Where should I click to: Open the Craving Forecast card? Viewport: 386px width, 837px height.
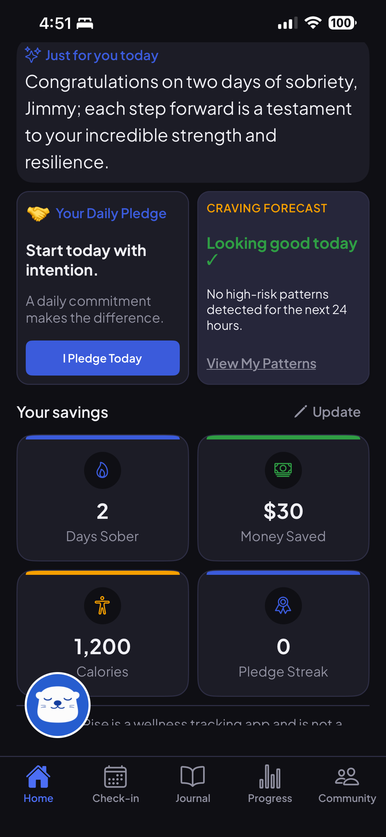pos(283,288)
